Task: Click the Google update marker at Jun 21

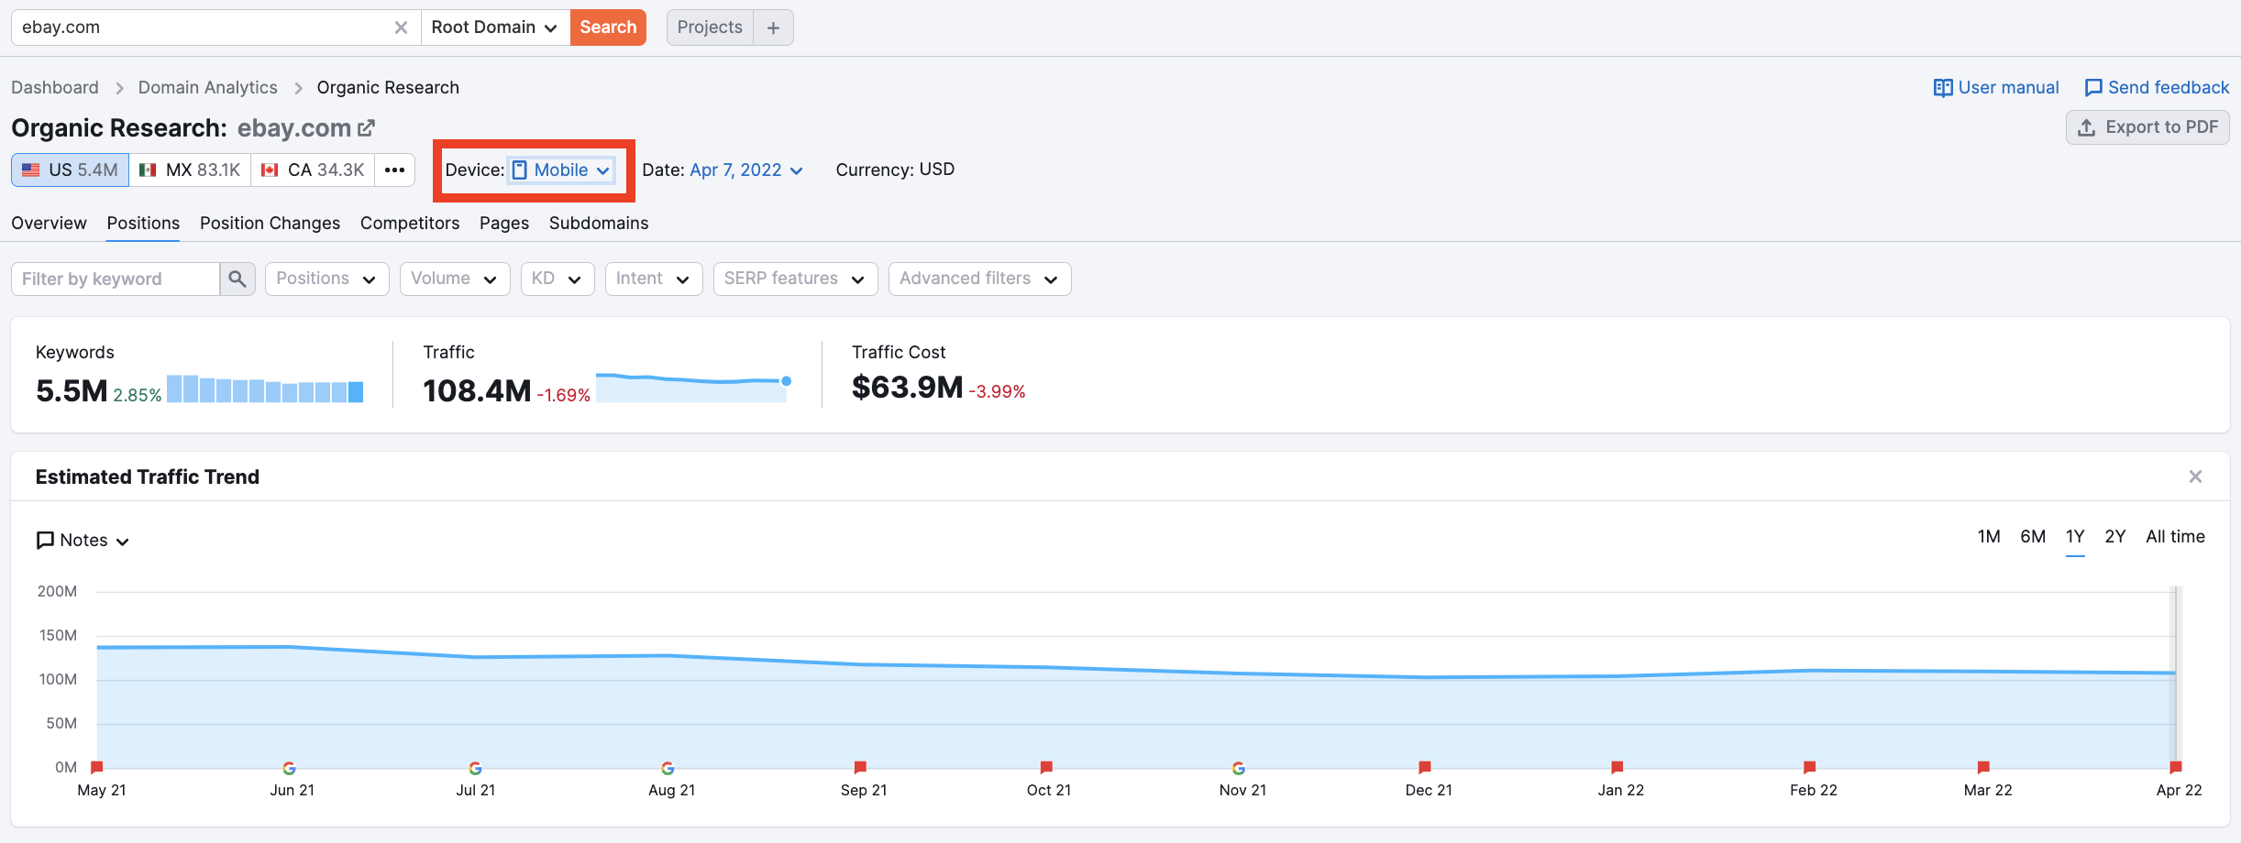Action: 289,768
